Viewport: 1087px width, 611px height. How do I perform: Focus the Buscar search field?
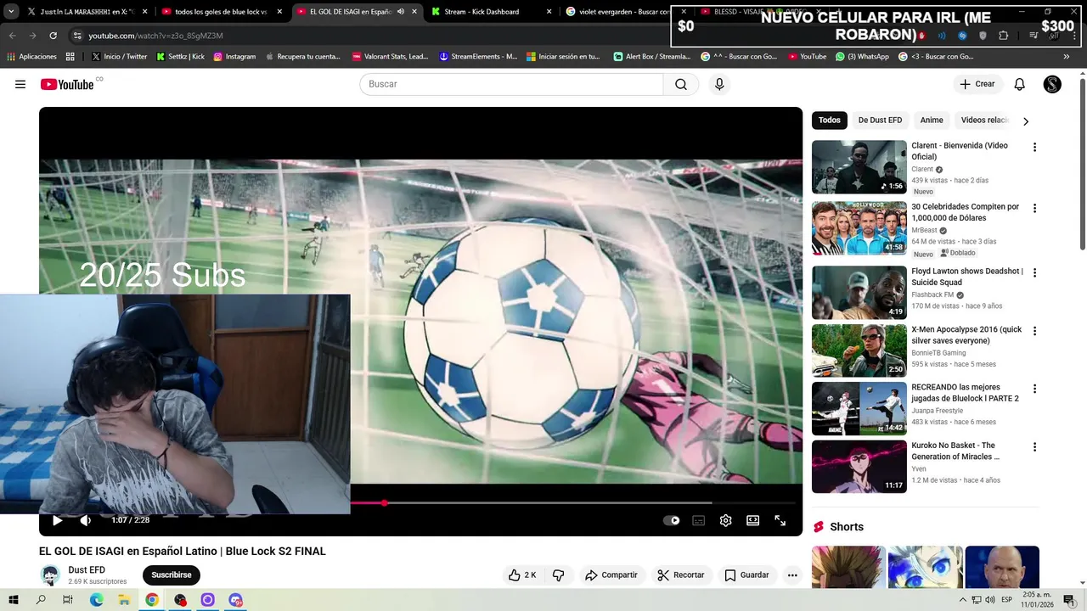[511, 84]
